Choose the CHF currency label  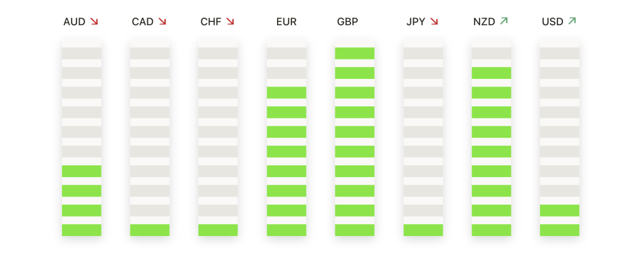coord(211,22)
